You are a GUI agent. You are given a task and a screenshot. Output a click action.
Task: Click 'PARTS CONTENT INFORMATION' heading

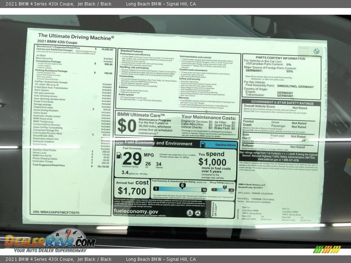280,58
